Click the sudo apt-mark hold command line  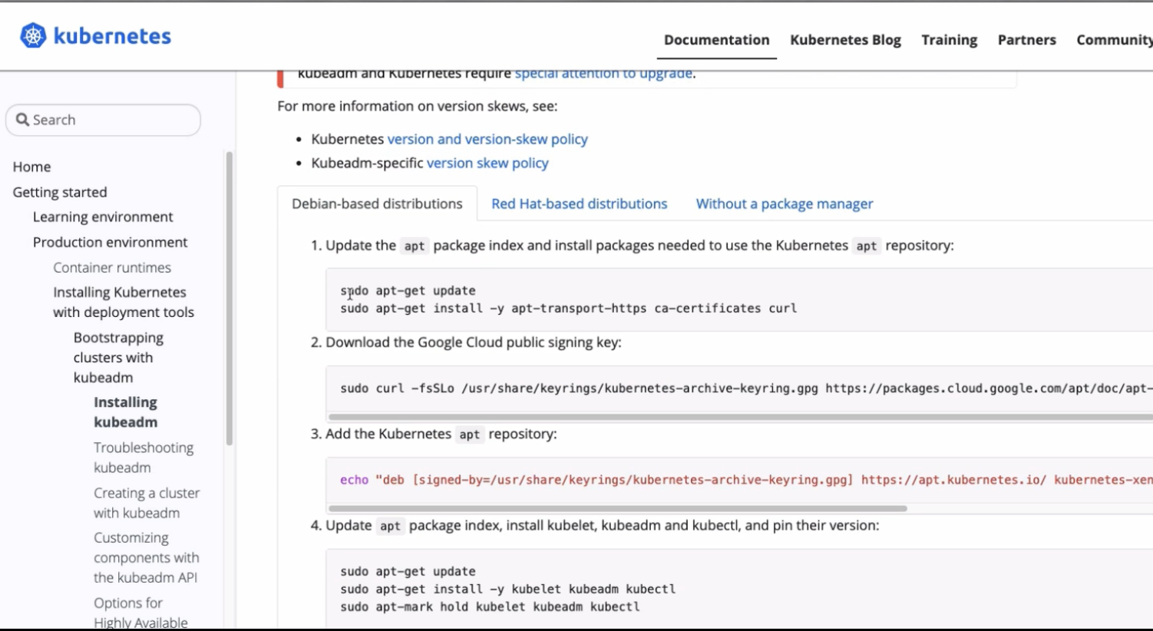490,607
